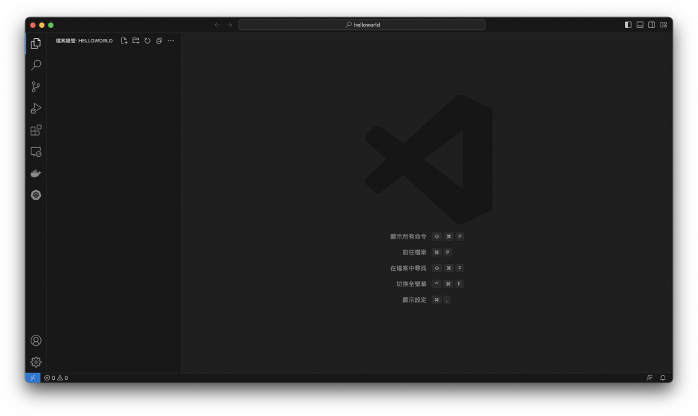The width and height of the screenshot is (698, 416).
Task: Open the Source Control view
Action: coord(36,87)
